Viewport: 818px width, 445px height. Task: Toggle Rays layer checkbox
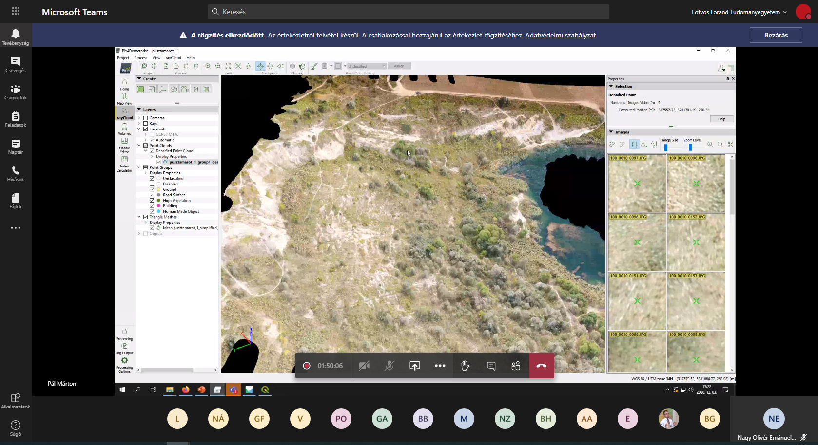point(145,124)
